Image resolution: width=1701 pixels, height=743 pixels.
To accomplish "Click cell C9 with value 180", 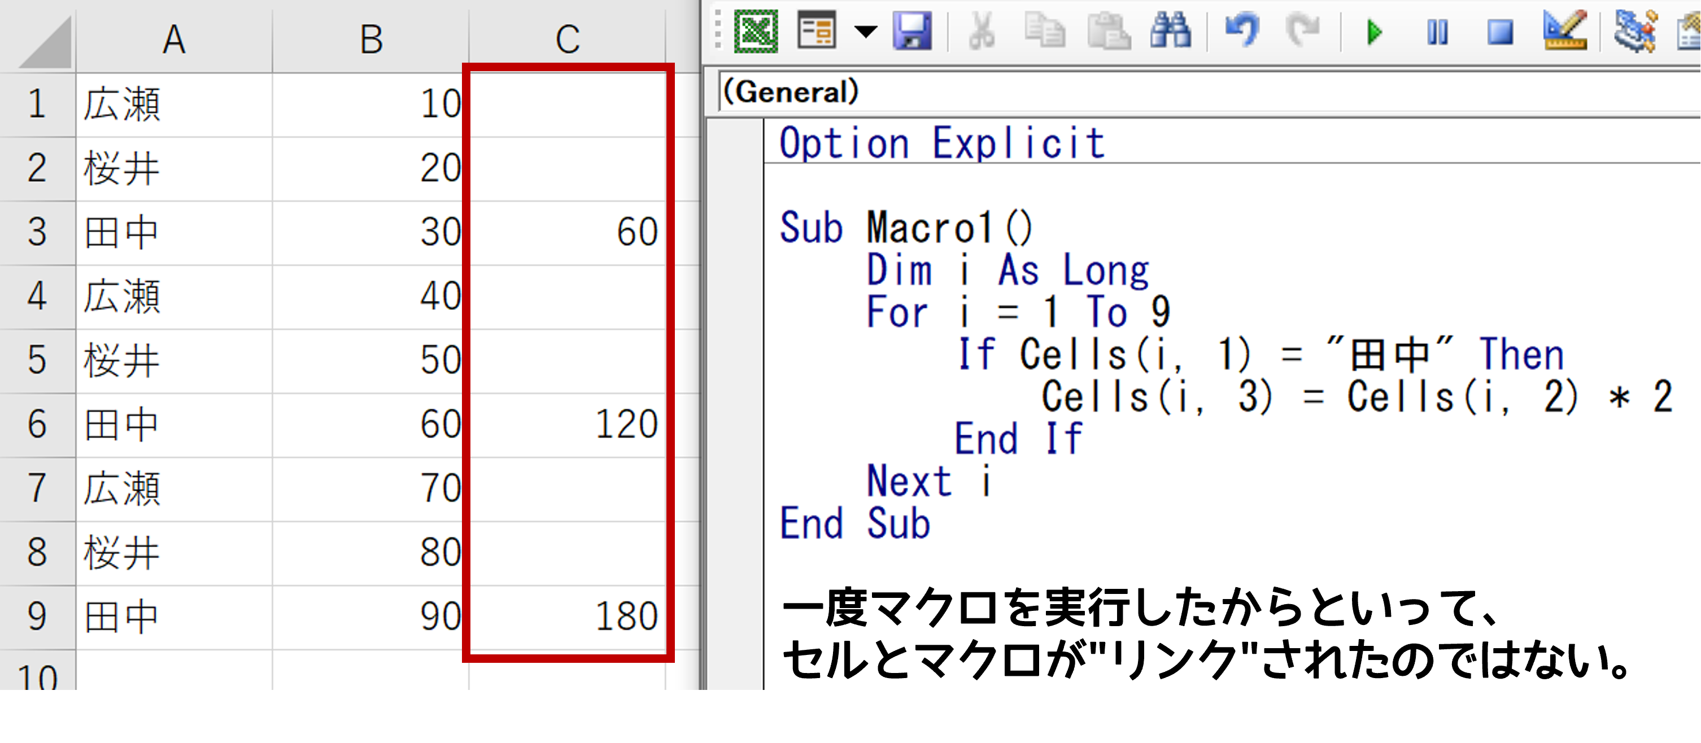I will [567, 617].
